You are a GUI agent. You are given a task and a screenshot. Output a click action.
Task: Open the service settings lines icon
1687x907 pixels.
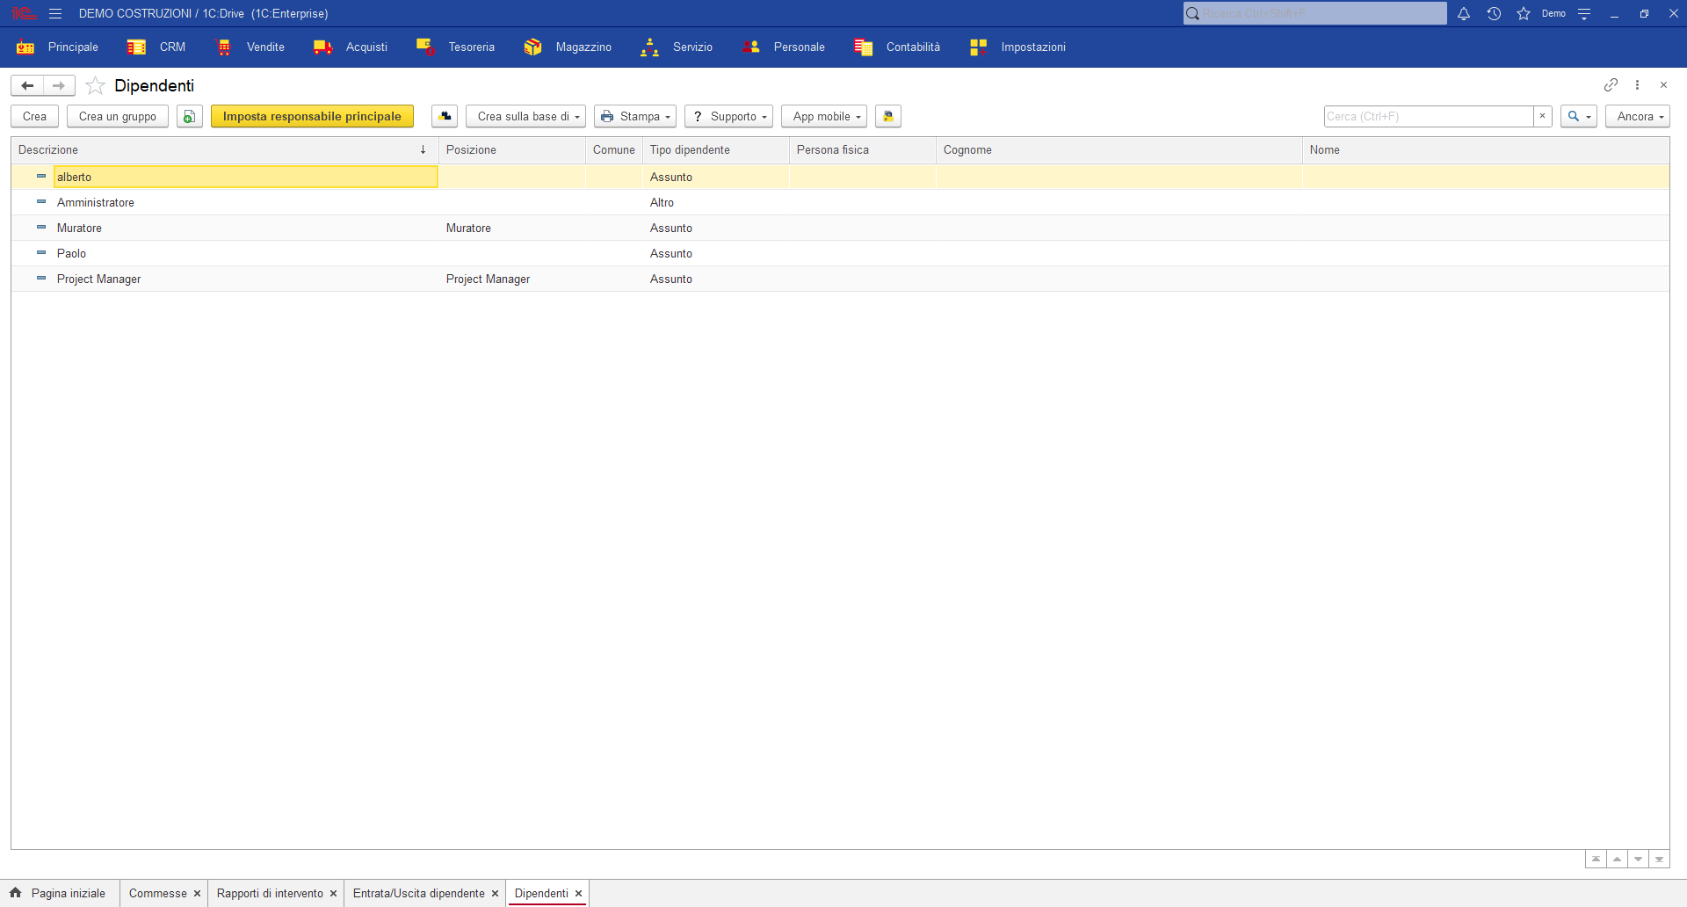(x=1584, y=13)
